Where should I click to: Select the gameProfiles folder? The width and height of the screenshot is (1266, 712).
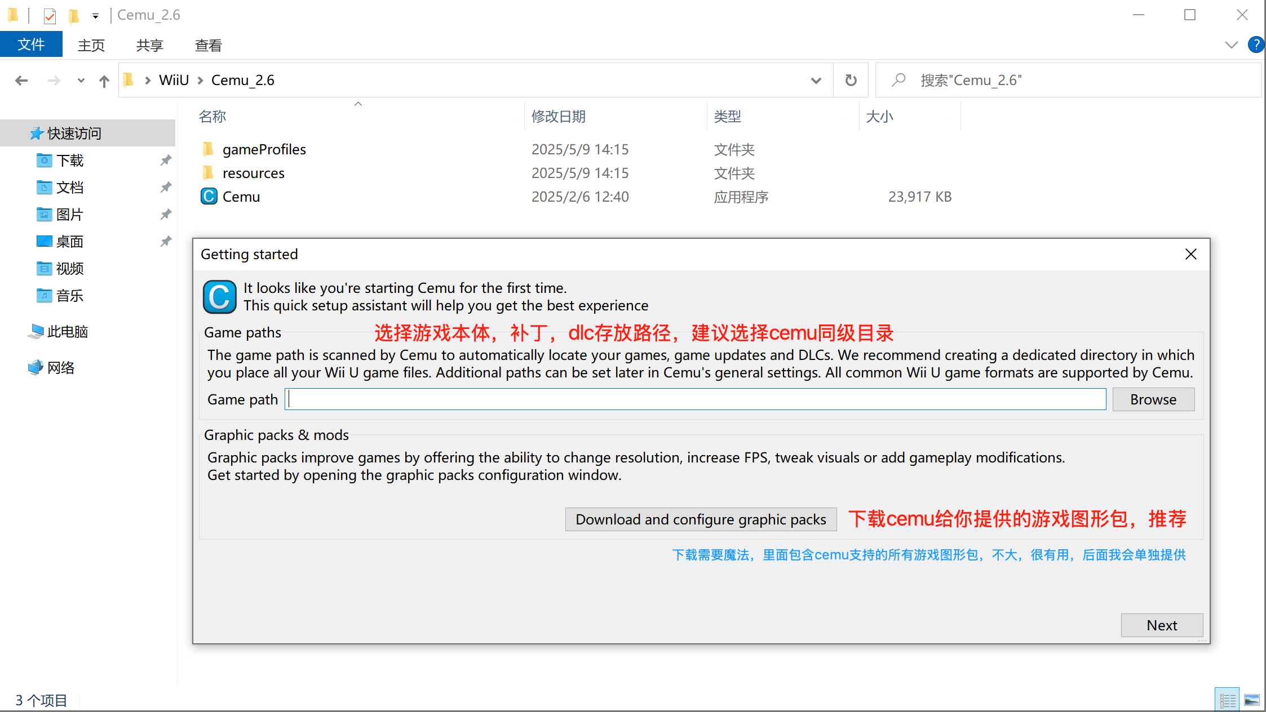pos(264,149)
